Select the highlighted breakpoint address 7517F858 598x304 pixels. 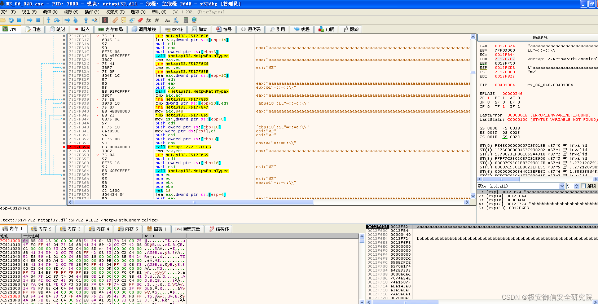79,147
